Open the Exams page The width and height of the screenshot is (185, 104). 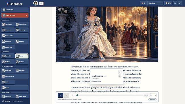[15, 88]
